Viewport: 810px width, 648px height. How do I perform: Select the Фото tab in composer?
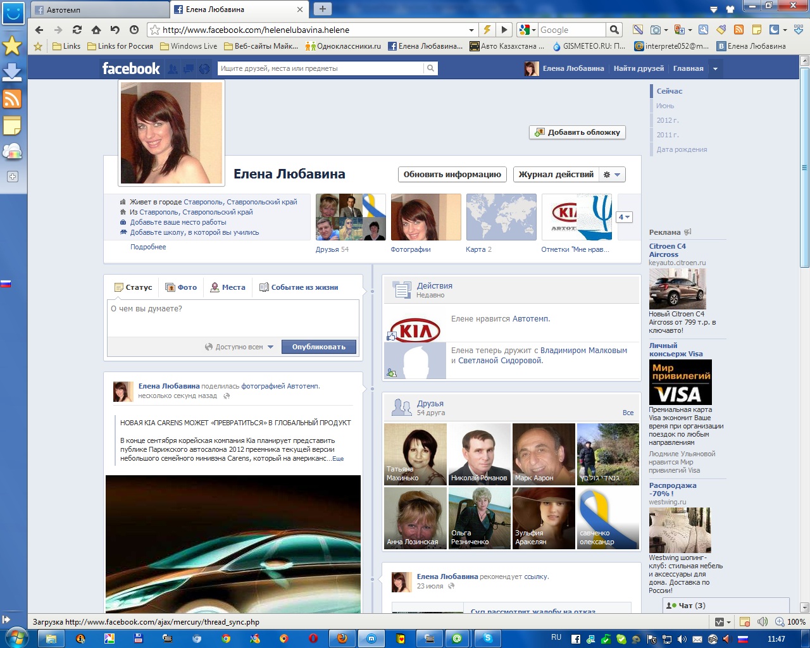[181, 287]
